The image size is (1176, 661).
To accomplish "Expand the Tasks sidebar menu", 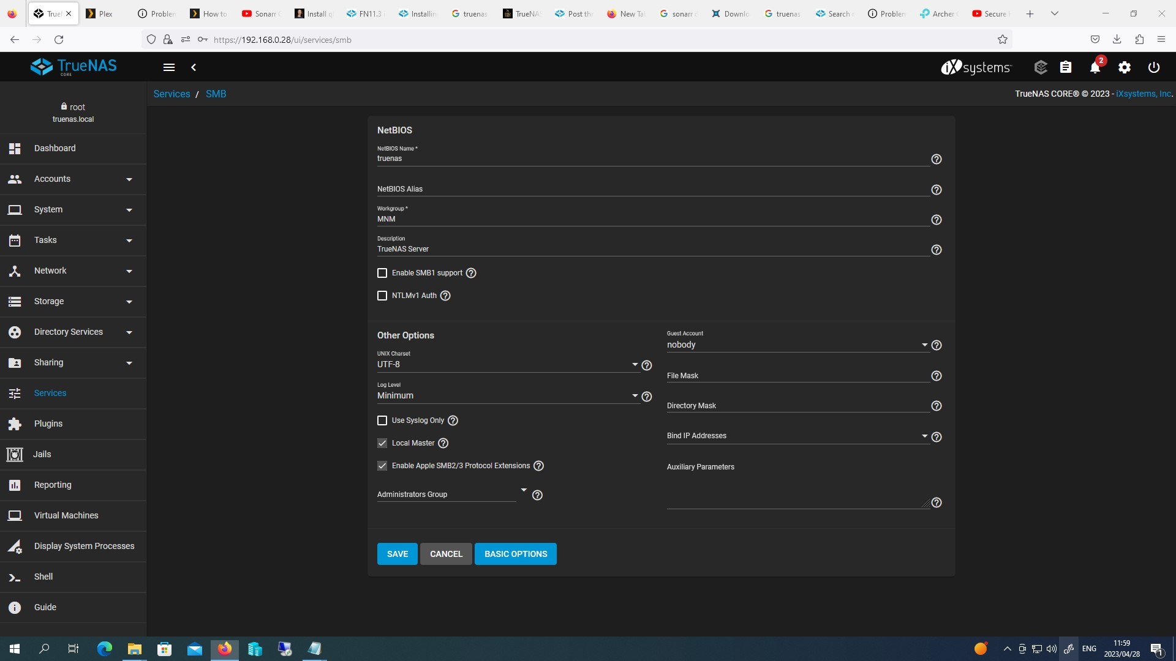I will tap(73, 240).
